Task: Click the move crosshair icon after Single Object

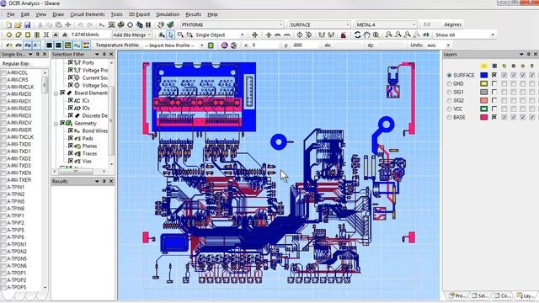Action: click(x=254, y=35)
